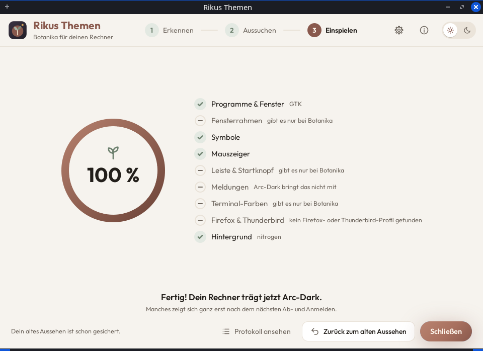Click the checkmark beside Hintergrund

[x=200, y=237]
